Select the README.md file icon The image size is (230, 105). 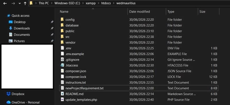coord(62,94)
